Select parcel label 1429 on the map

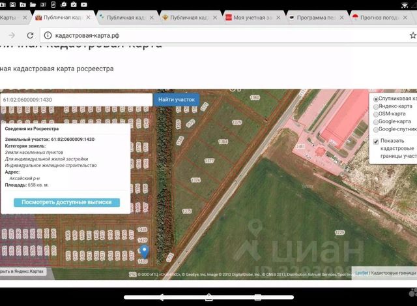click(142, 240)
